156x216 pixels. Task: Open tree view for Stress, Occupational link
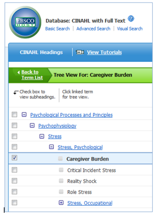(x=90, y=203)
